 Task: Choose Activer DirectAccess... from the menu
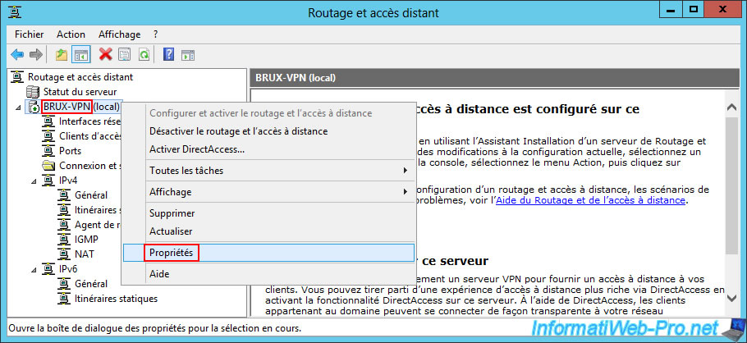pos(197,149)
